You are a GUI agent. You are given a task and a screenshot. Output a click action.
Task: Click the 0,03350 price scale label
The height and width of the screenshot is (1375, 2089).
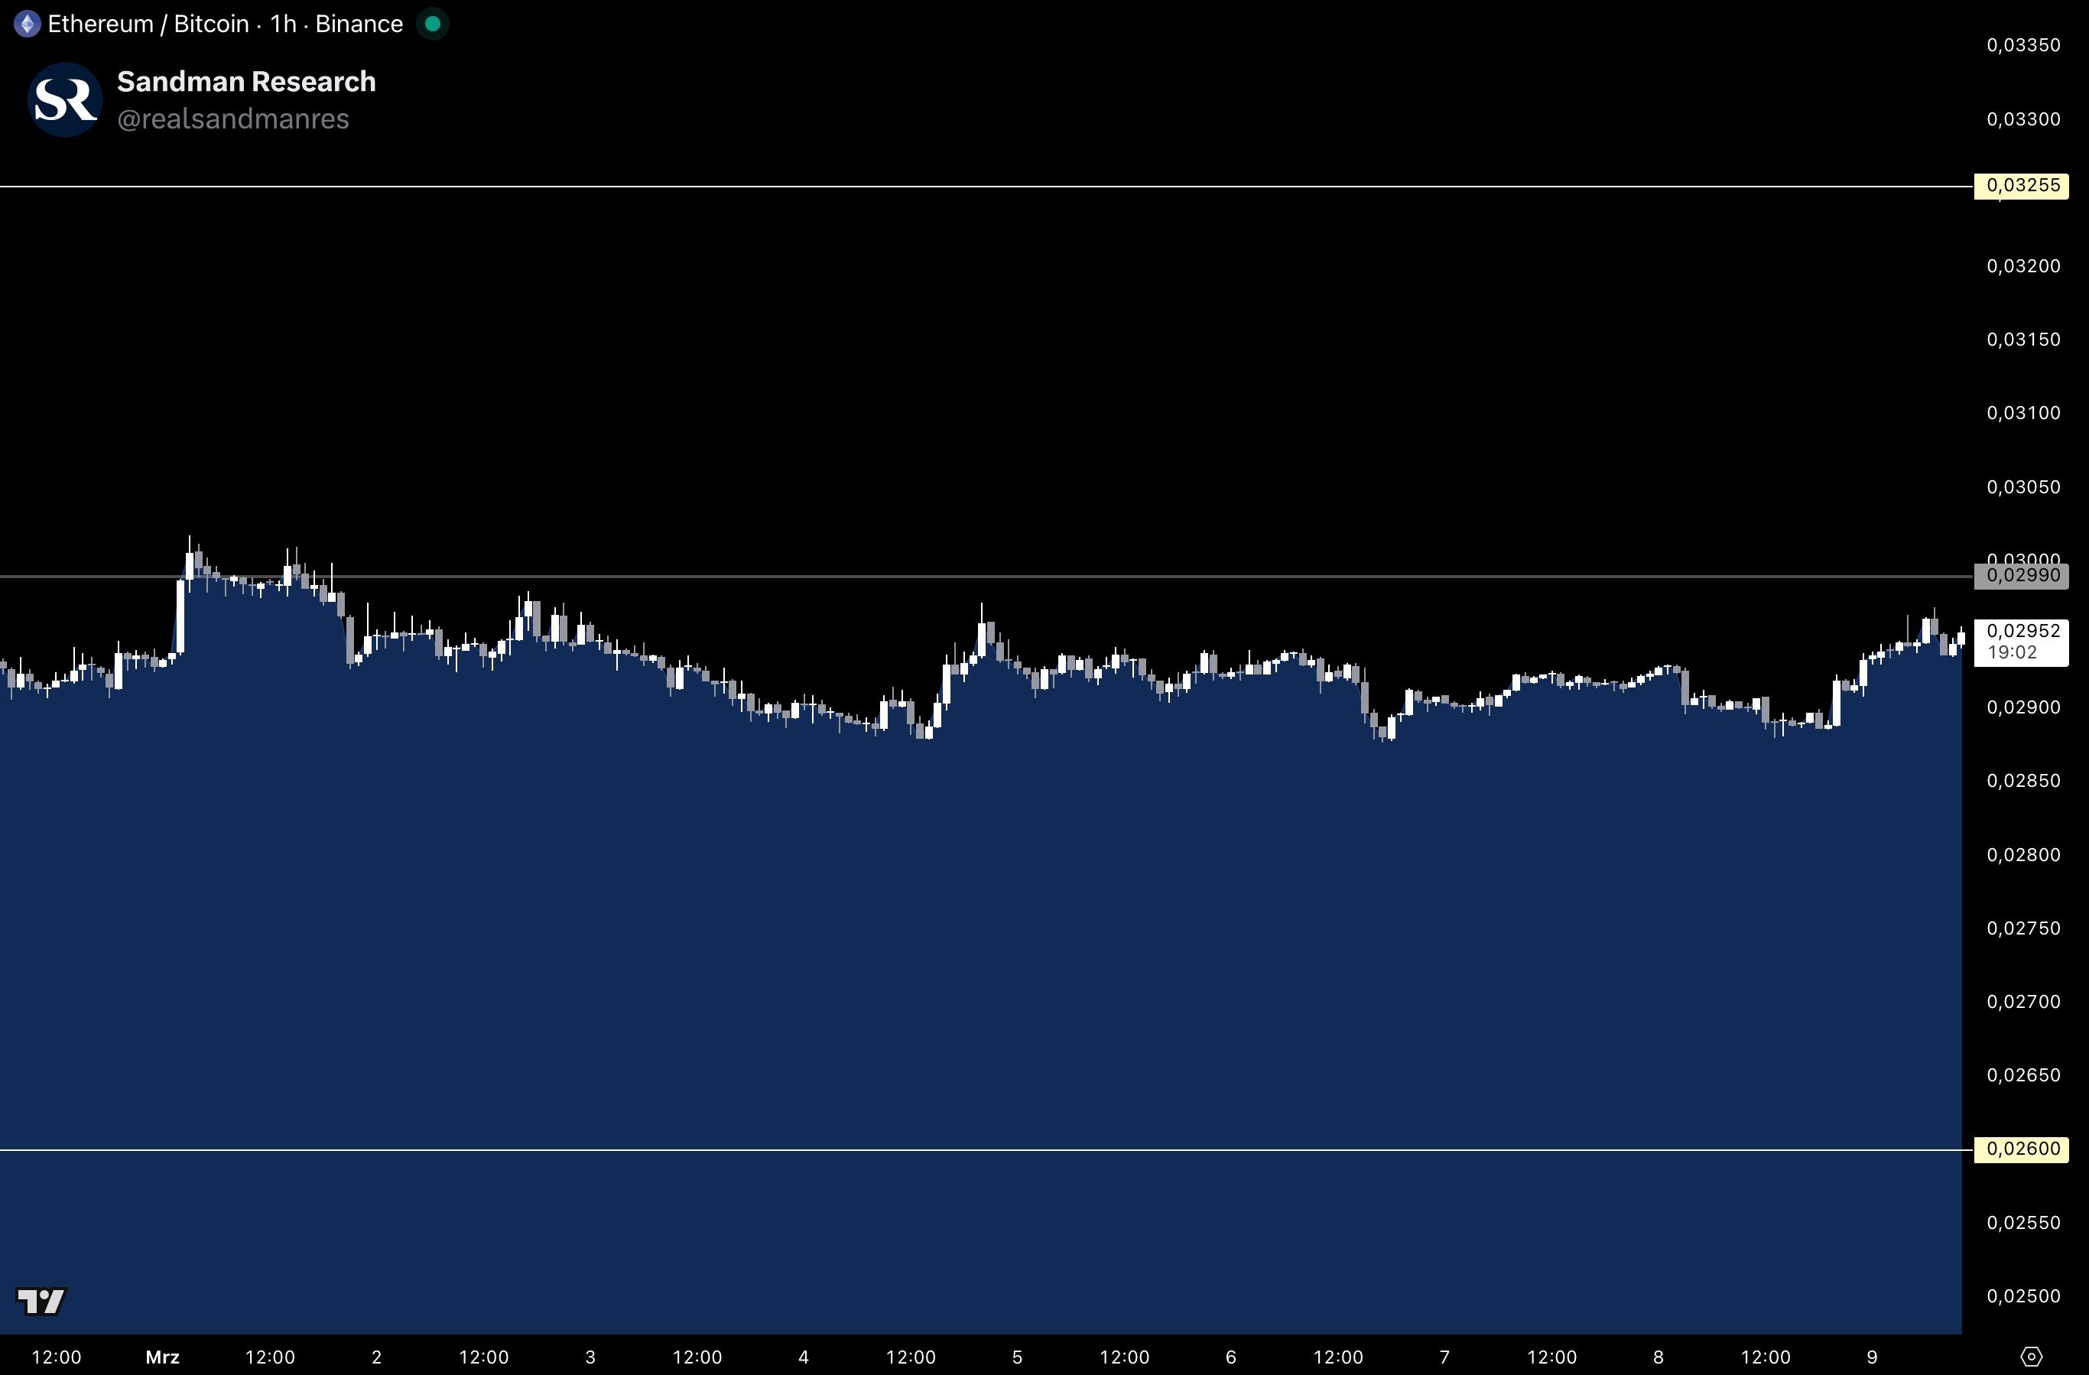coord(2022,46)
